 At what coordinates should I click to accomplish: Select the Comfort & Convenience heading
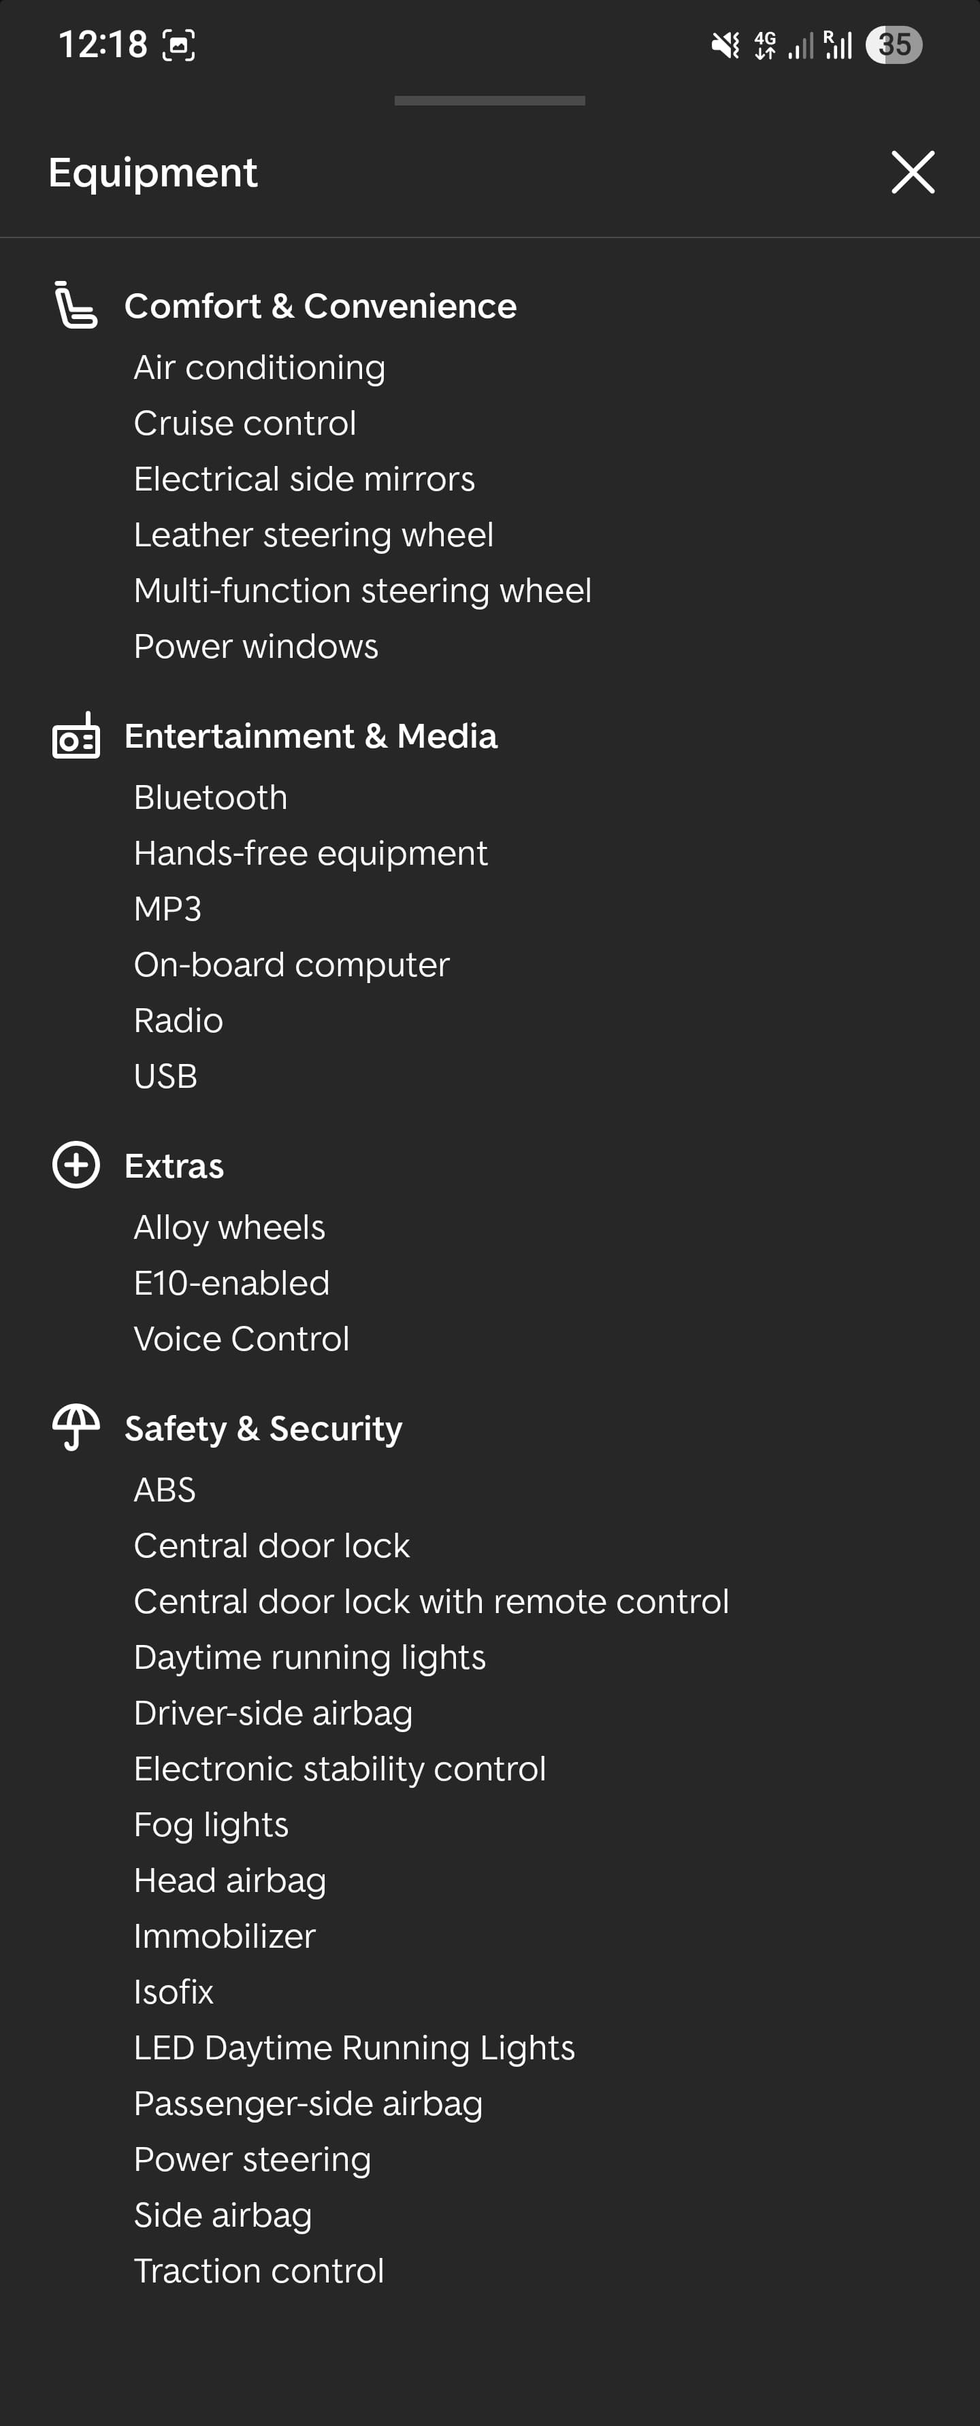tap(321, 306)
